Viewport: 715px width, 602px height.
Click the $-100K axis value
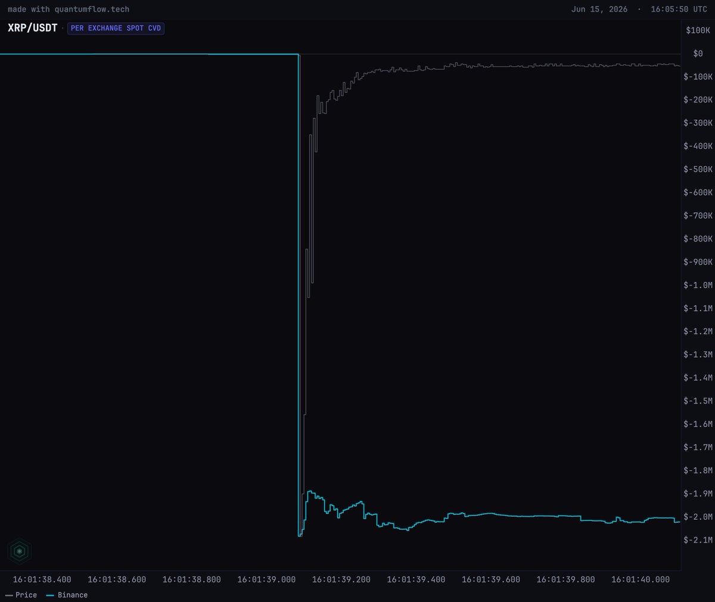click(x=698, y=77)
